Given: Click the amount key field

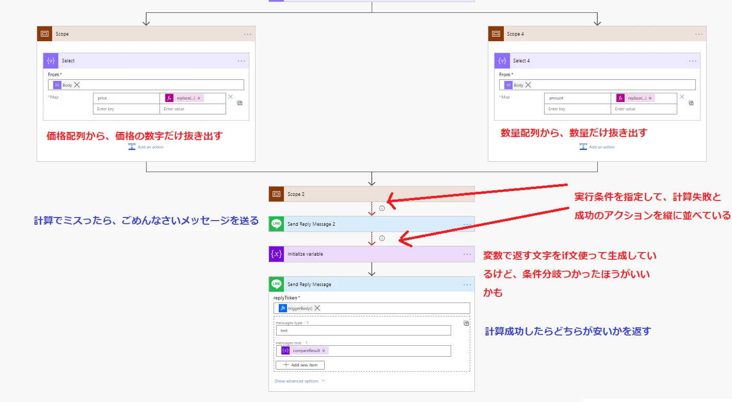Looking at the screenshot, I should [x=578, y=98].
